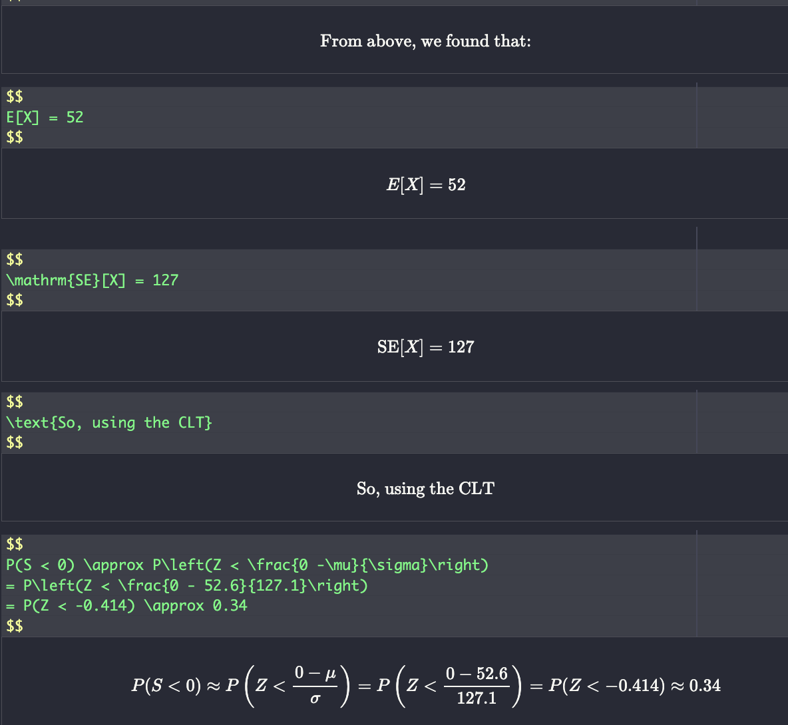Click the opening $$ above the P(S < 0) code
The height and width of the screenshot is (725, 788).
pos(15,544)
